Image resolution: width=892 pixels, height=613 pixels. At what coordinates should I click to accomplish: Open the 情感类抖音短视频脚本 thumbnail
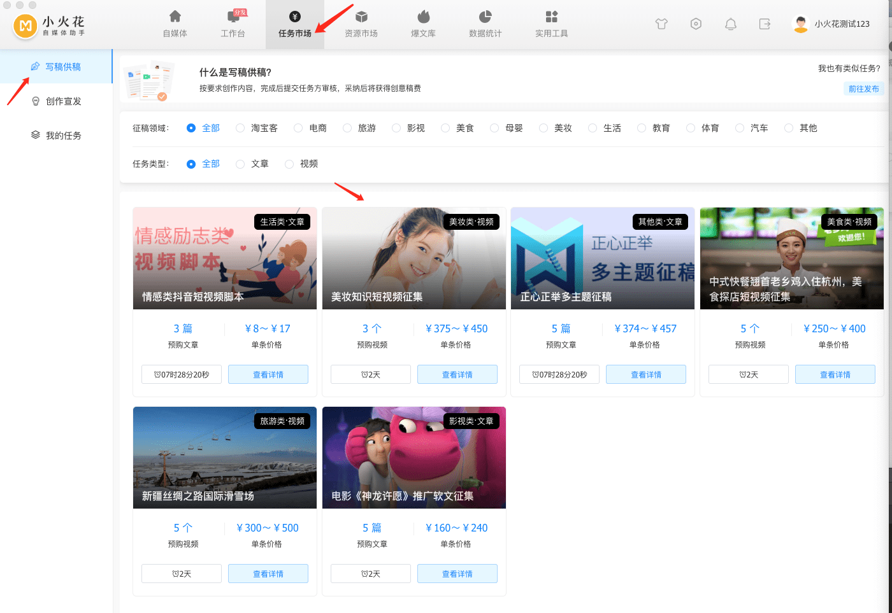coord(225,258)
